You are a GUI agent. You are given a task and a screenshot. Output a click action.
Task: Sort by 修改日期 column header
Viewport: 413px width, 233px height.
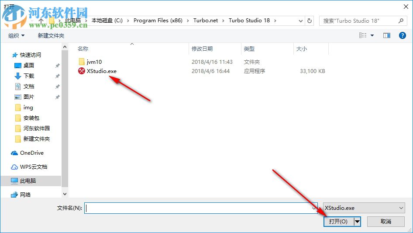click(202, 49)
